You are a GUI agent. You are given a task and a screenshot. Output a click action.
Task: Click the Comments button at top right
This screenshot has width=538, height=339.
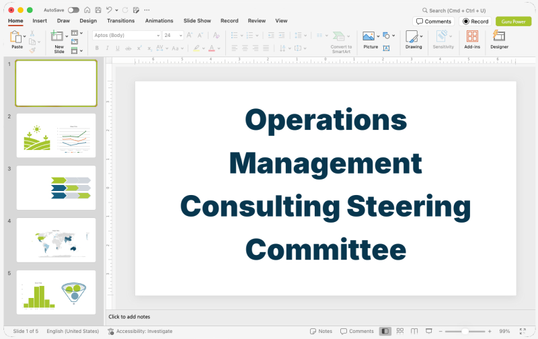click(x=434, y=22)
